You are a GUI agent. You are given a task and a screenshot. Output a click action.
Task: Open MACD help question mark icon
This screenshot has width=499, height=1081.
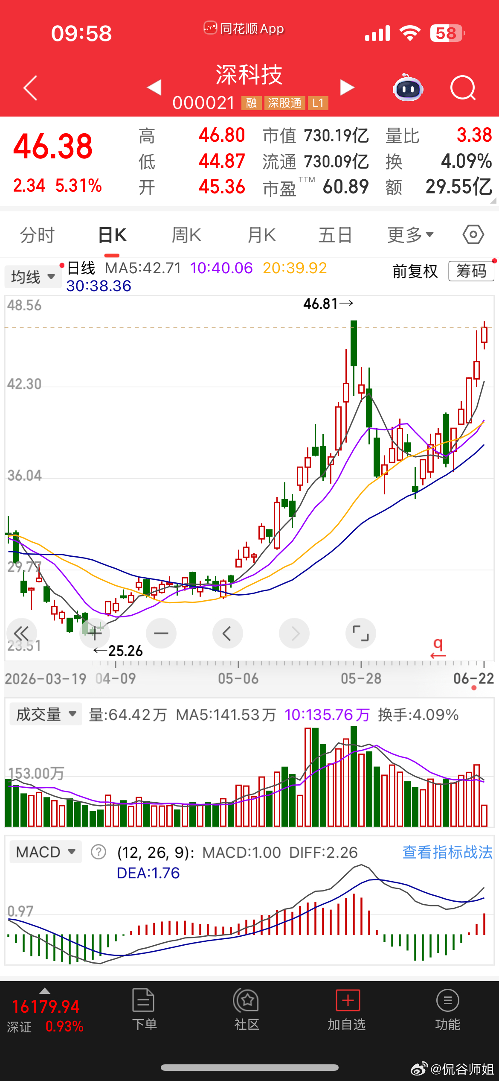[99, 852]
